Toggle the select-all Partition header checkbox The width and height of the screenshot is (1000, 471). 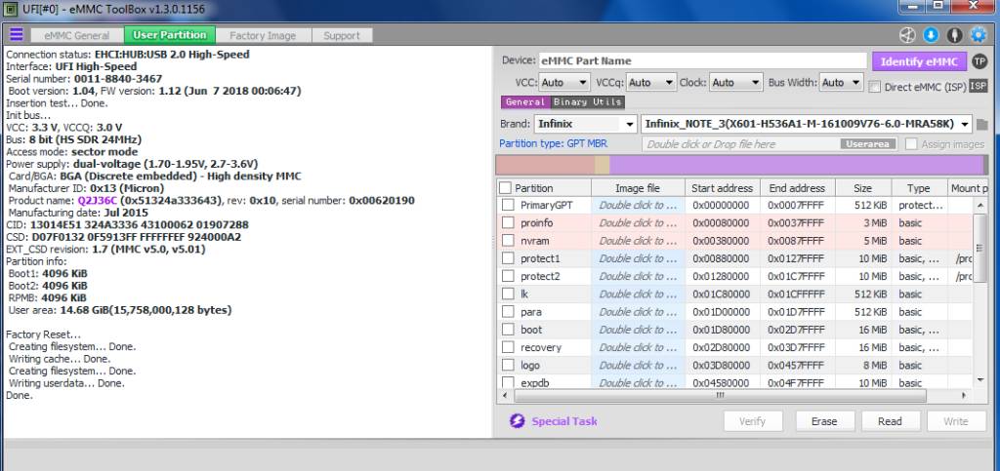505,188
